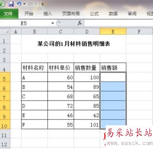Click the Excel application icon

click(2, 4)
